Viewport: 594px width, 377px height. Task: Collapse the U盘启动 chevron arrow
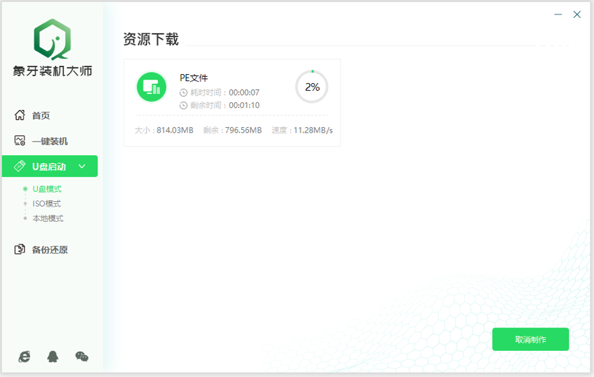(x=82, y=166)
